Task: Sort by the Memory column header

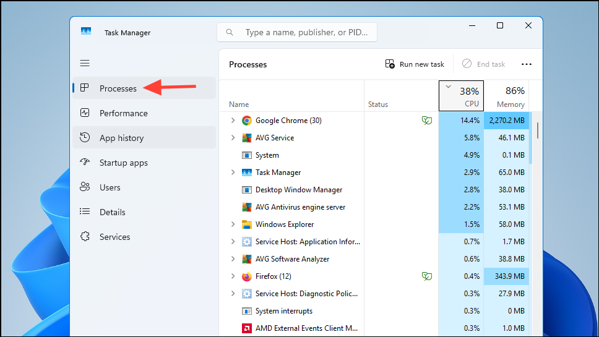Action: (x=507, y=96)
